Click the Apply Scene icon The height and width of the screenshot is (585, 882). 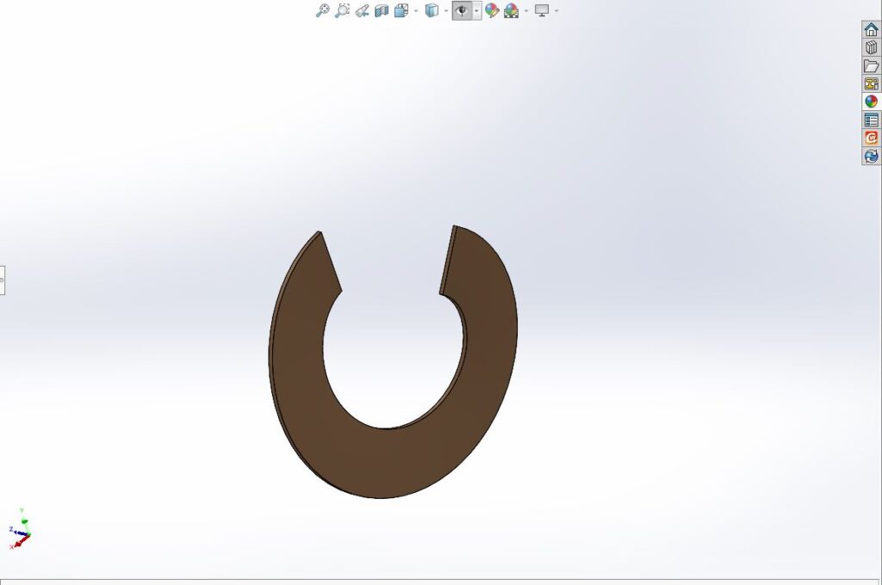(512, 10)
